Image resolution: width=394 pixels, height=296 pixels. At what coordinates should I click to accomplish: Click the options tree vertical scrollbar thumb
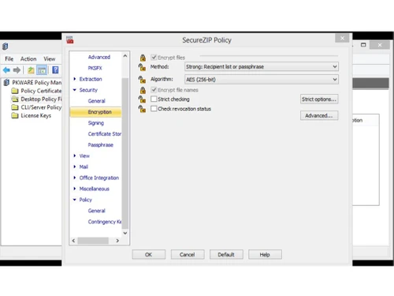[125, 153]
